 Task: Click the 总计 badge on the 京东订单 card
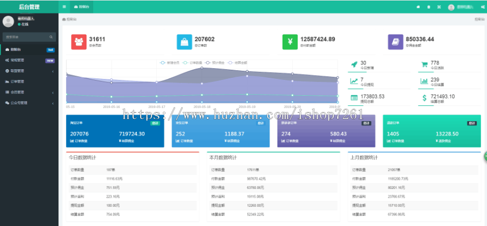[261, 123]
